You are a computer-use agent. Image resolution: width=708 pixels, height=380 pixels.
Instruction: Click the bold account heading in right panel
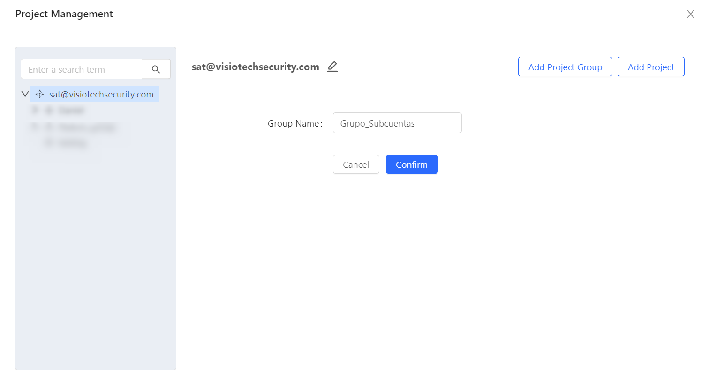(256, 67)
